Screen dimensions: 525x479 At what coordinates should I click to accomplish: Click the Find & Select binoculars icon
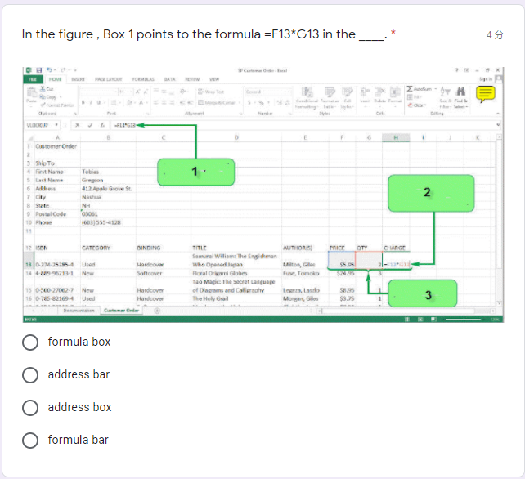460,92
